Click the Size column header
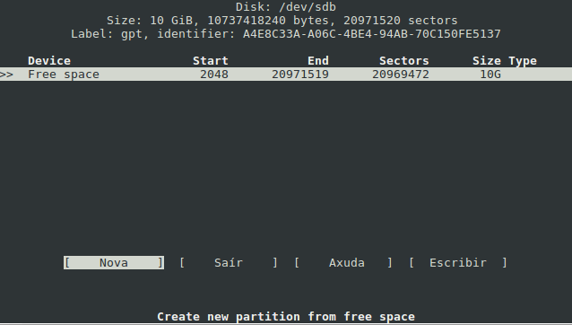This screenshot has width=572, height=325. tap(487, 61)
